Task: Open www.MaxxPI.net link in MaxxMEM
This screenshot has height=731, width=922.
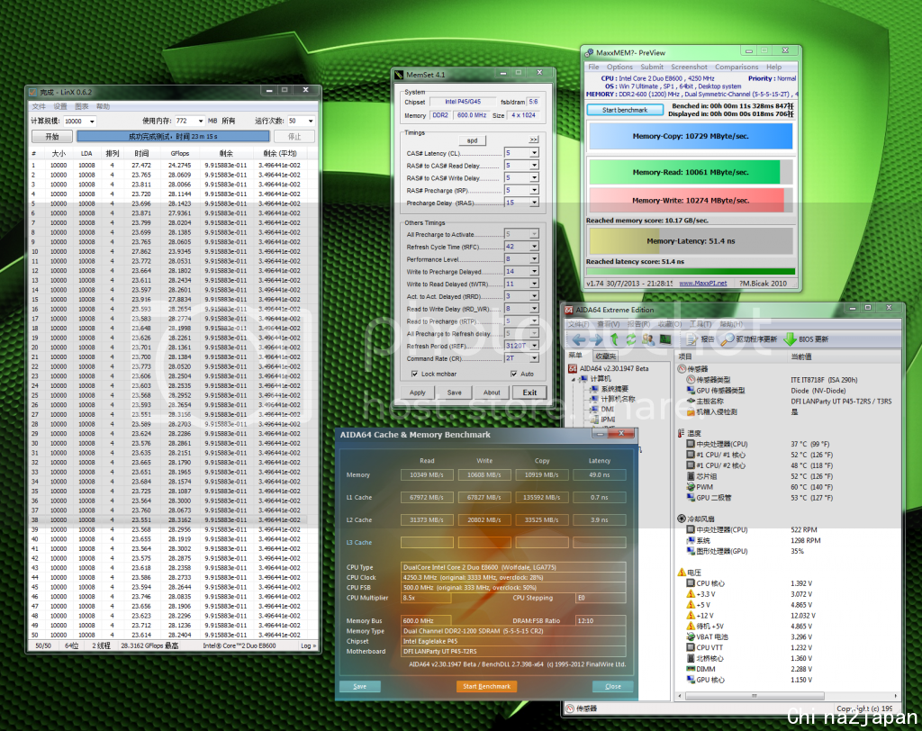Action: click(702, 284)
